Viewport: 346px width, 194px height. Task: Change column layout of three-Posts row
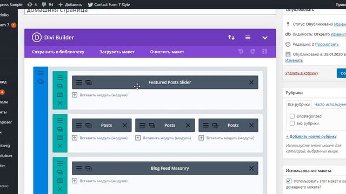60,138
